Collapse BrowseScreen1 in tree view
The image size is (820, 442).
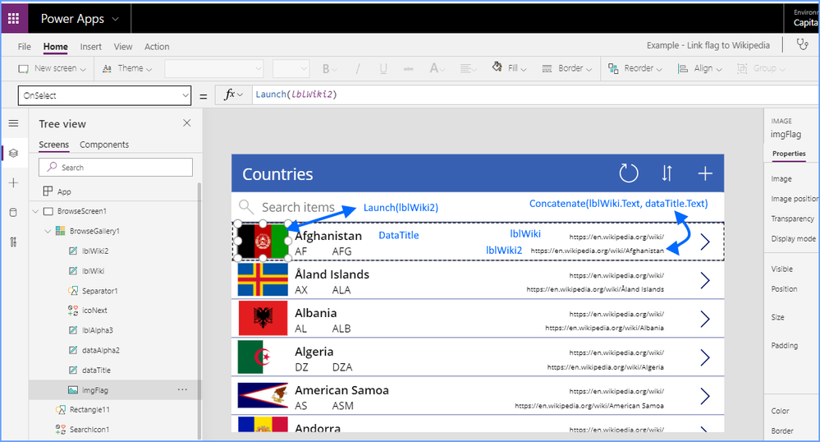coord(35,211)
